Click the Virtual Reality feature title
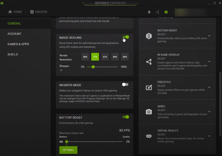222x156 pixels. coord(168,130)
